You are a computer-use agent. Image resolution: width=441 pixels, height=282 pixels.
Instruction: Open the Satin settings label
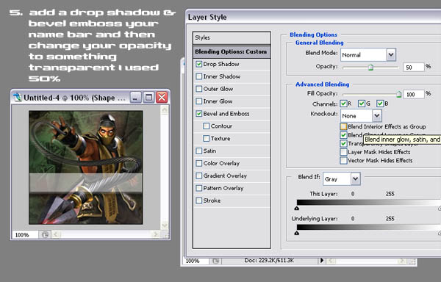click(x=209, y=151)
